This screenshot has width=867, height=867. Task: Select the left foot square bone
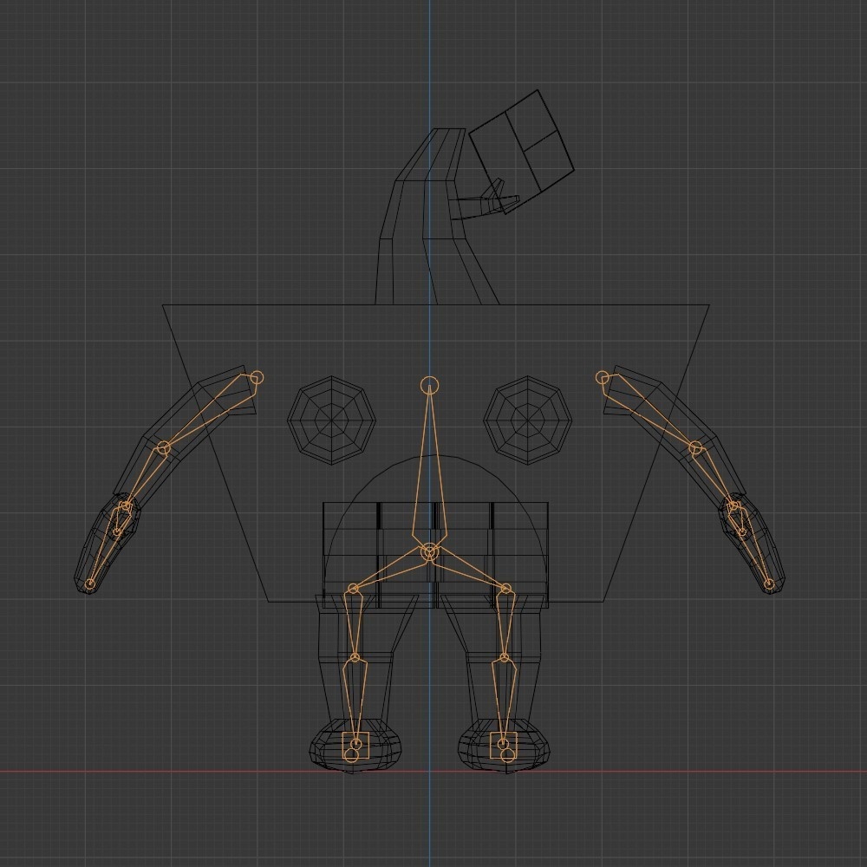click(355, 746)
